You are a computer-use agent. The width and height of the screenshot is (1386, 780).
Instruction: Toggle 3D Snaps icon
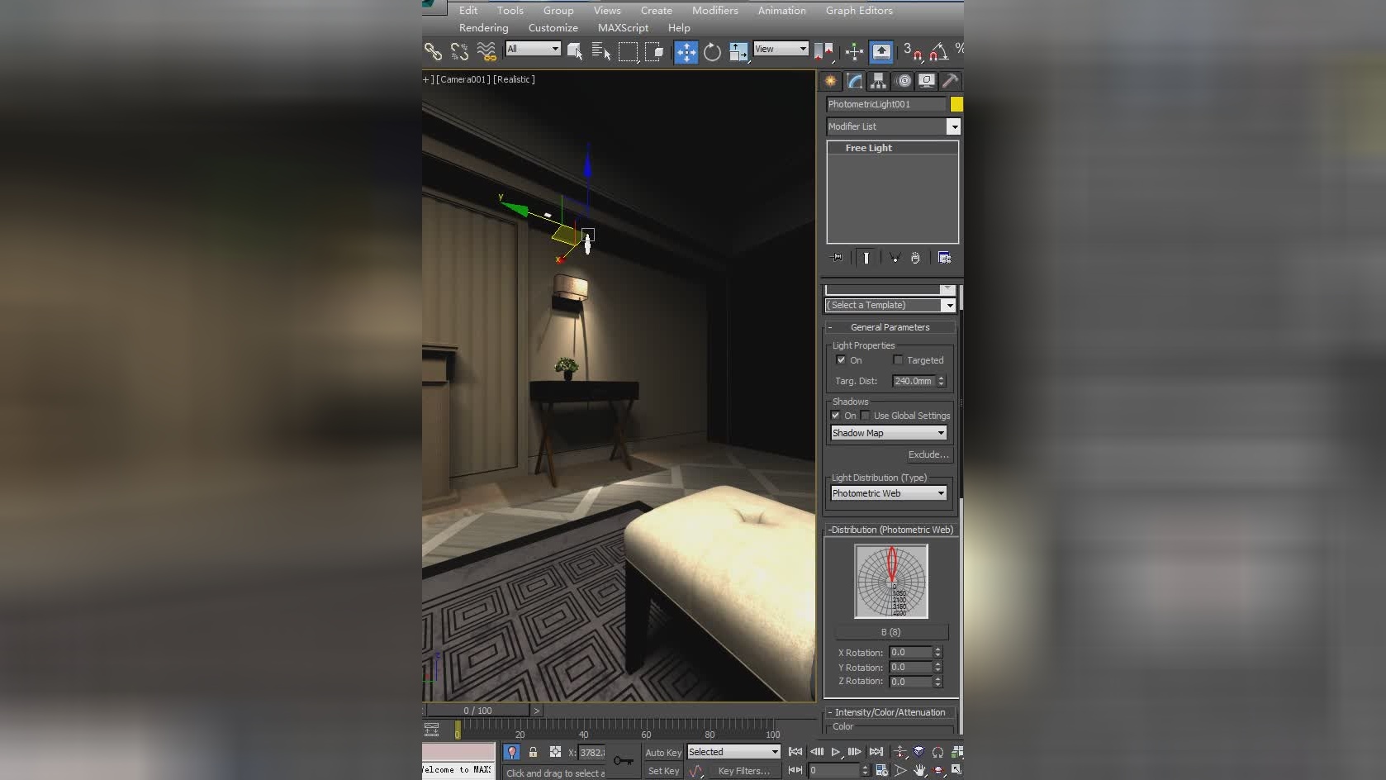click(912, 52)
